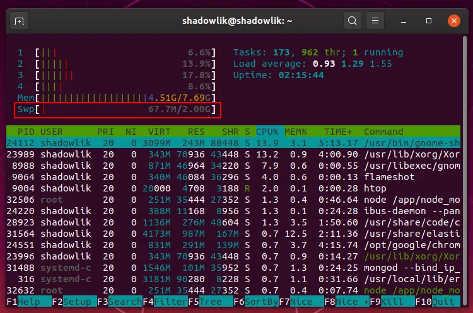The image size is (473, 313).
Task: Click the CPU 3 usage meter
Action: click(117, 75)
